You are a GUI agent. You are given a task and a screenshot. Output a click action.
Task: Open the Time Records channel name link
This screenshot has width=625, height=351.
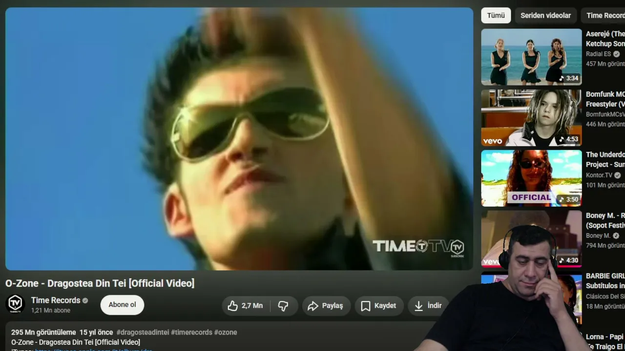[x=56, y=300]
